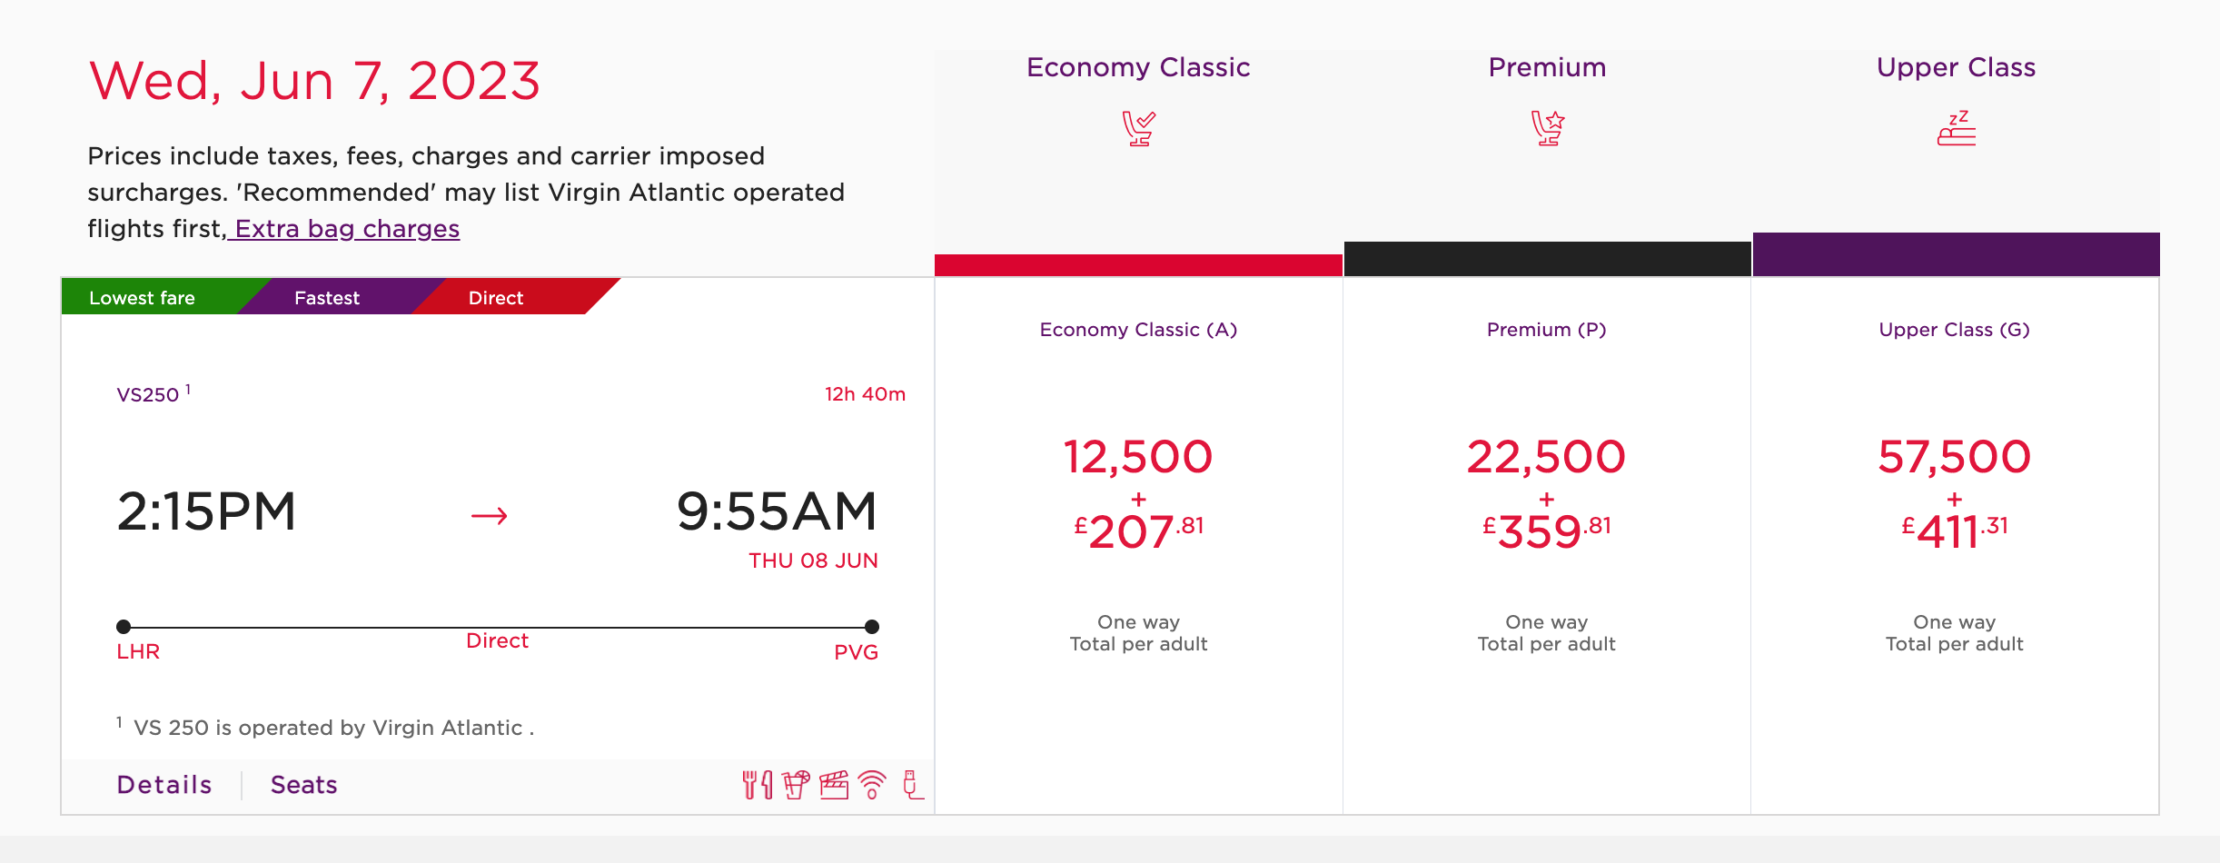
Task: Click the Premium seat star icon
Action: pyautogui.click(x=1547, y=128)
